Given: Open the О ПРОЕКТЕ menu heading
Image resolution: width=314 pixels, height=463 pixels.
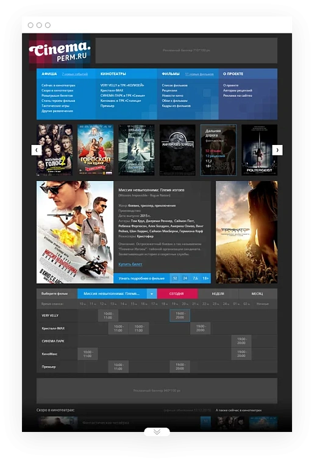Looking at the screenshot, I should click(x=233, y=74).
